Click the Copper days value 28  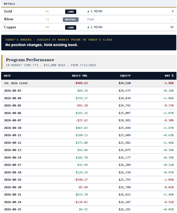click(x=172, y=27)
